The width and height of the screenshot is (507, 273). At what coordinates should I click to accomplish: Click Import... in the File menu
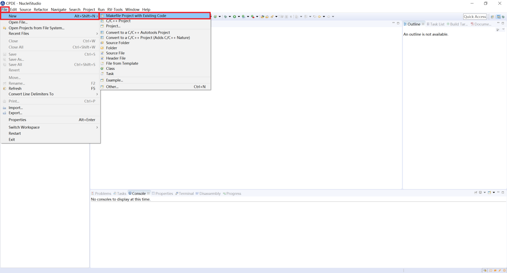click(x=16, y=108)
